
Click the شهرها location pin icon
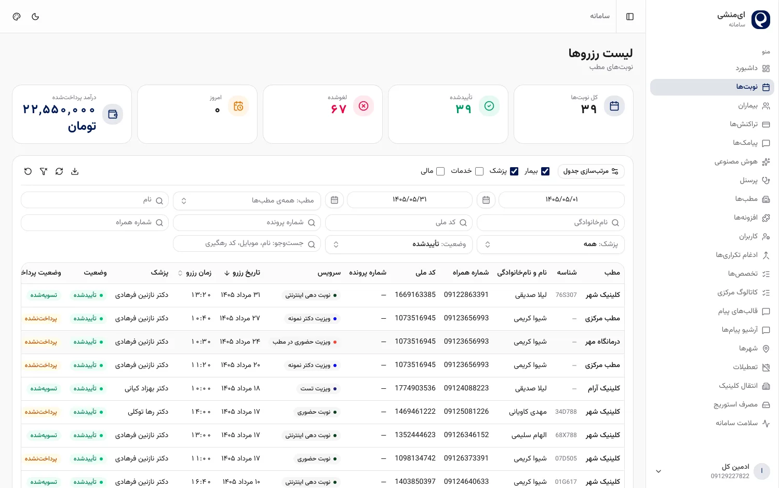click(766, 349)
